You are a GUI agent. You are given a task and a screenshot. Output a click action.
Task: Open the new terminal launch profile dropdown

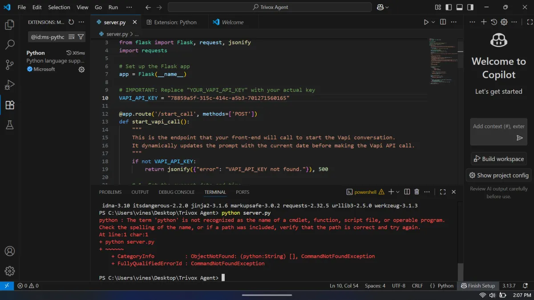coord(398,192)
